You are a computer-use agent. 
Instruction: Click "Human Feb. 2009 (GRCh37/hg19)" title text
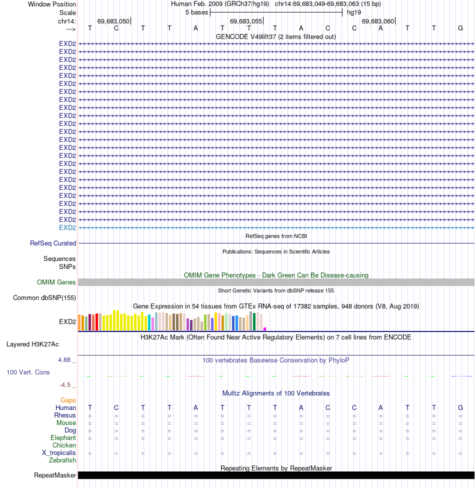(220, 4)
